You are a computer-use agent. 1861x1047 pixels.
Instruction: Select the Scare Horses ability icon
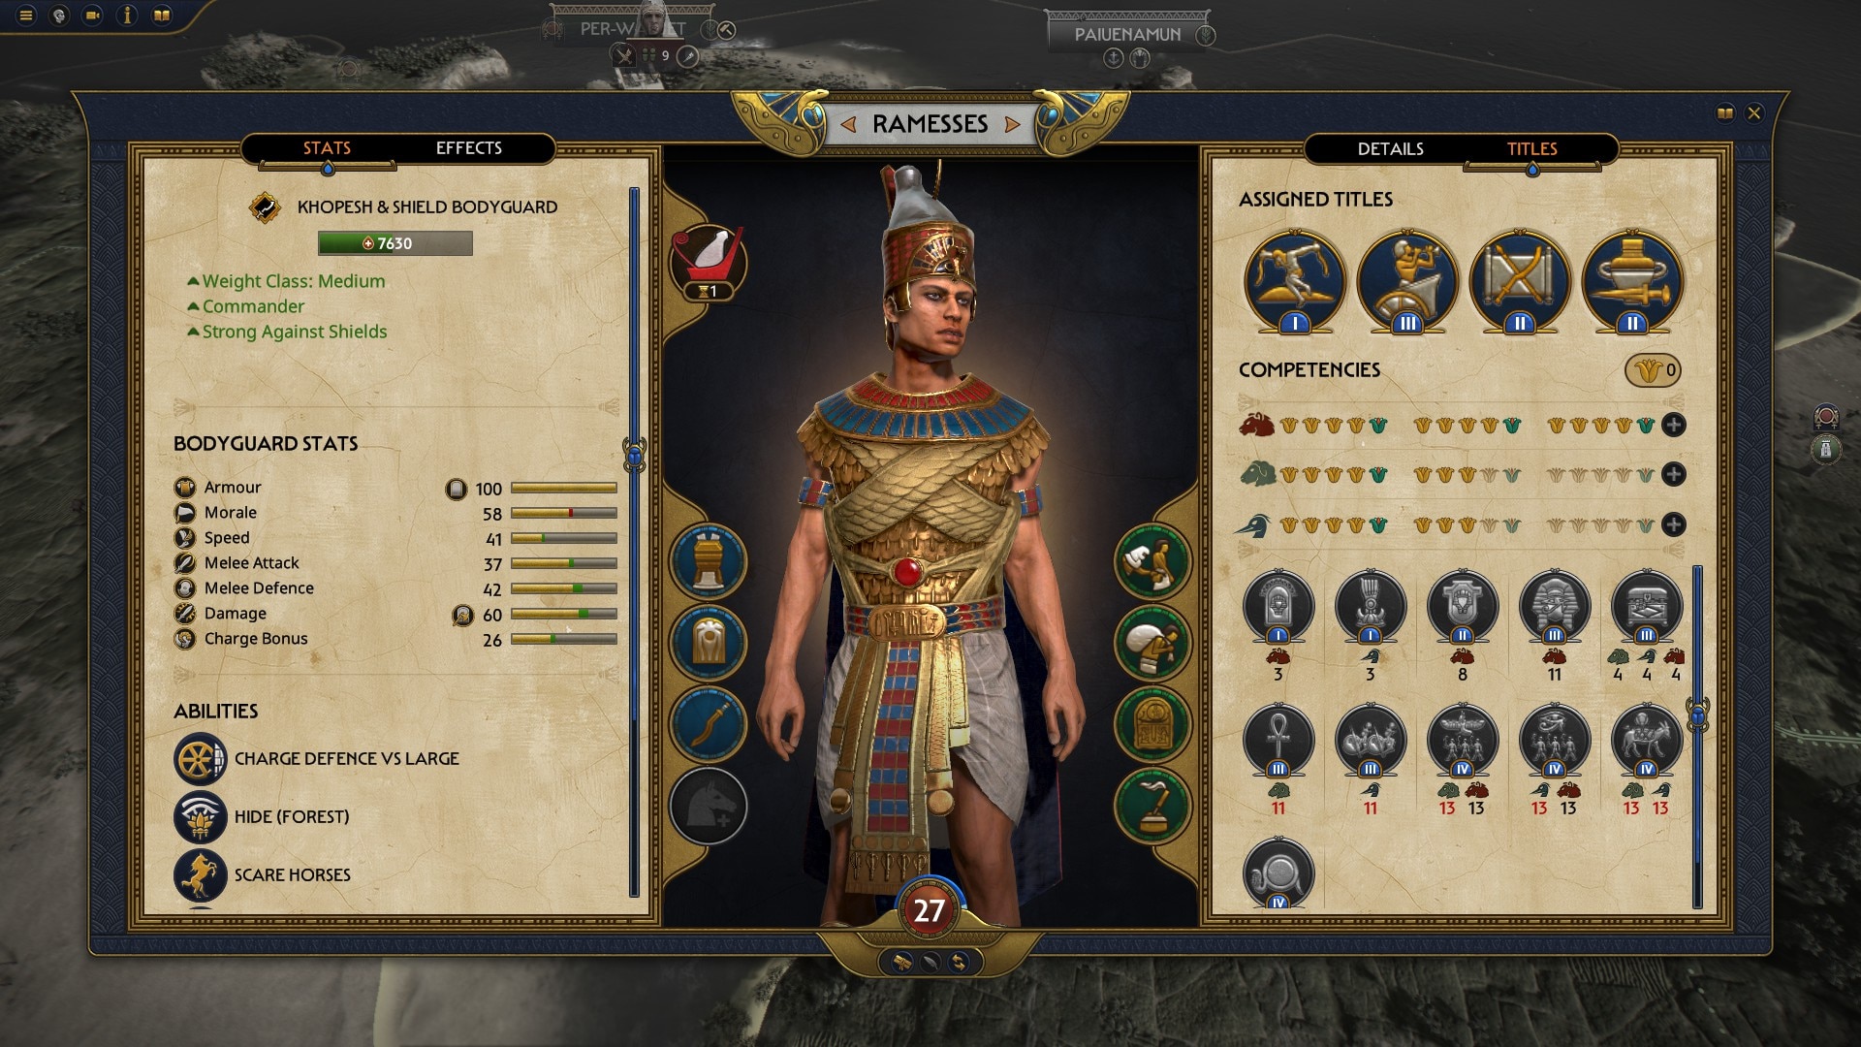pos(201,874)
